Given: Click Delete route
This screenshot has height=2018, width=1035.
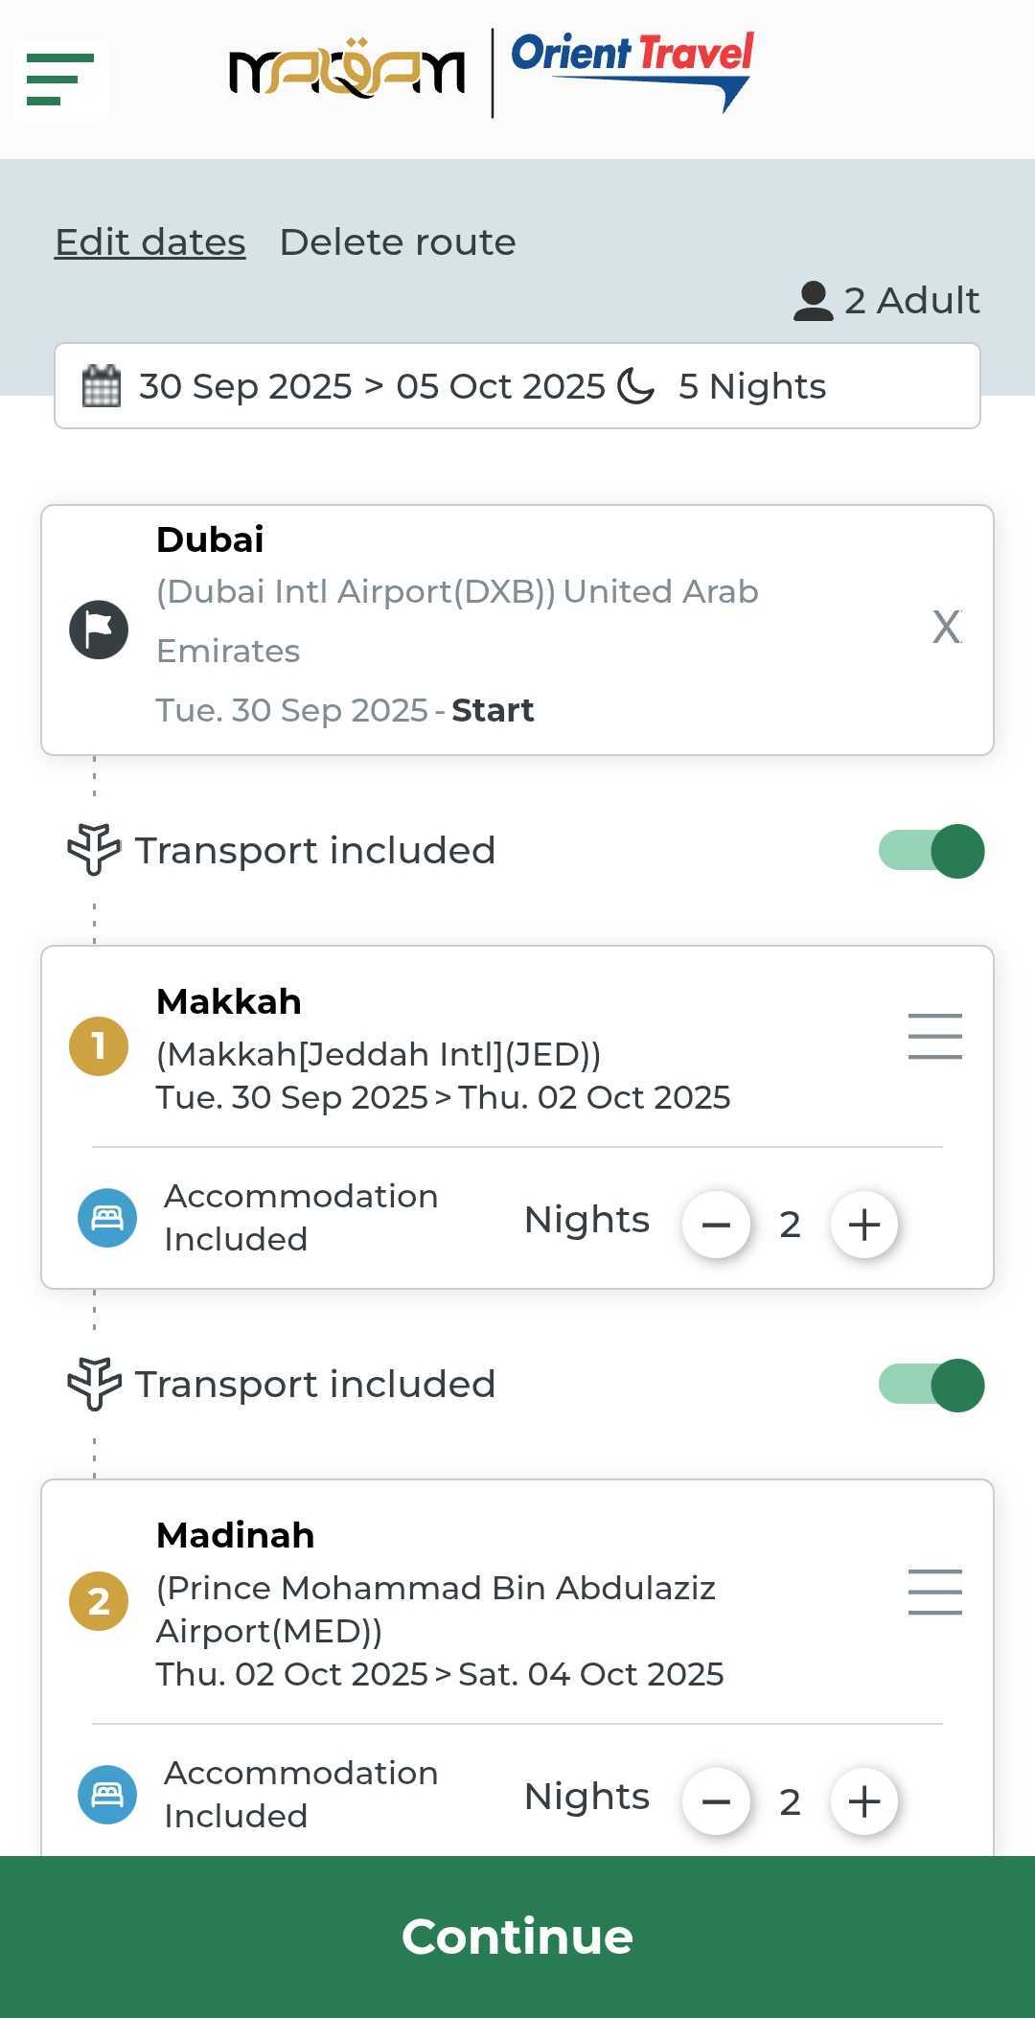Looking at the screenshot, I should click(x=398, y=242).
